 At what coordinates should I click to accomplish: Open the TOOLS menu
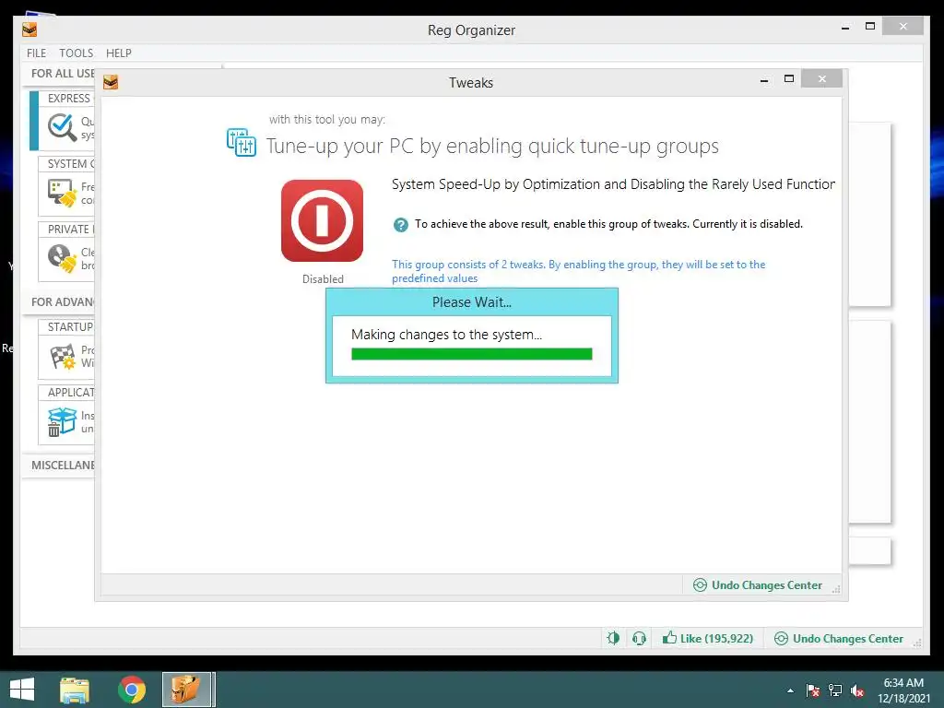coord(76,53)
